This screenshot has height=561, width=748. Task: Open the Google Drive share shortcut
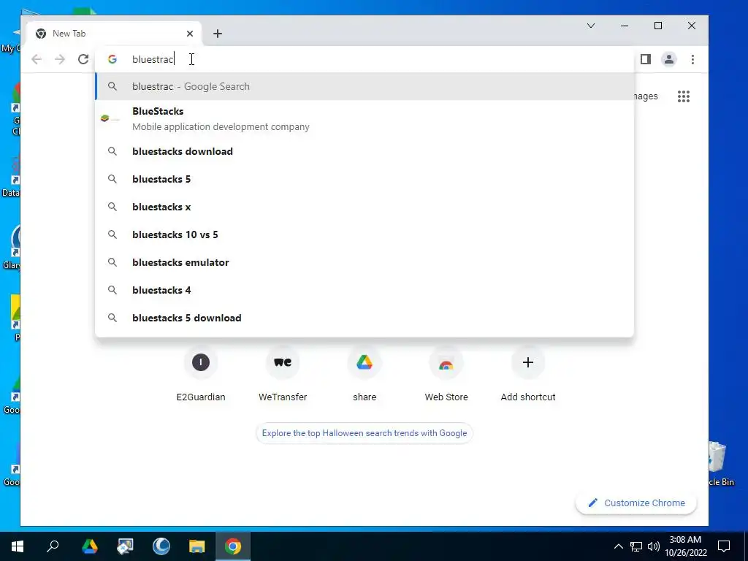(x=365, y=375)
